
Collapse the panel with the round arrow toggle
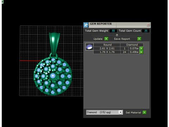(117, 35)
